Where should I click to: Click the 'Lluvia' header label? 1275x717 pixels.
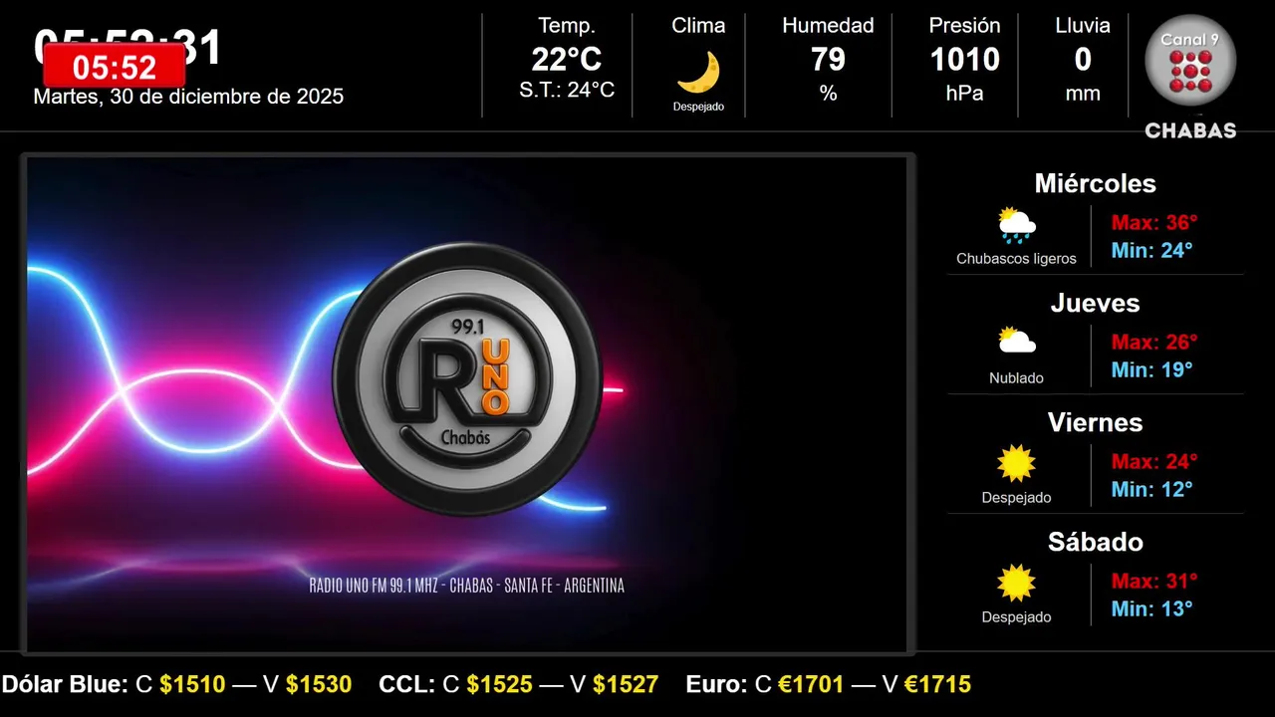(x=1083, y=26)
